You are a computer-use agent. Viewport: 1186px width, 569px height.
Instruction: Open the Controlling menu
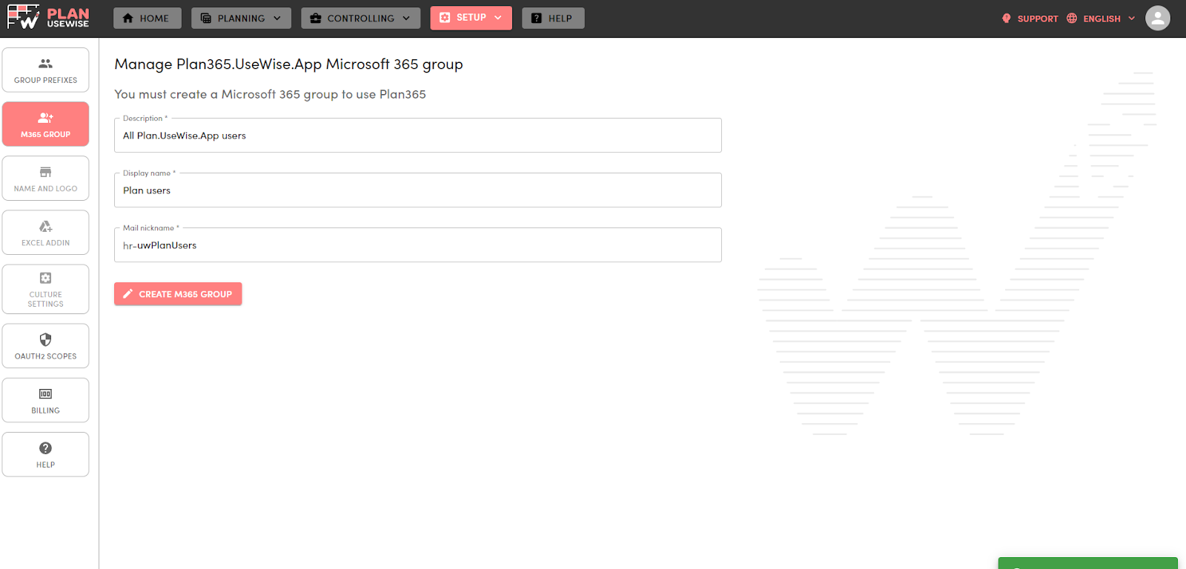[360, 19]
